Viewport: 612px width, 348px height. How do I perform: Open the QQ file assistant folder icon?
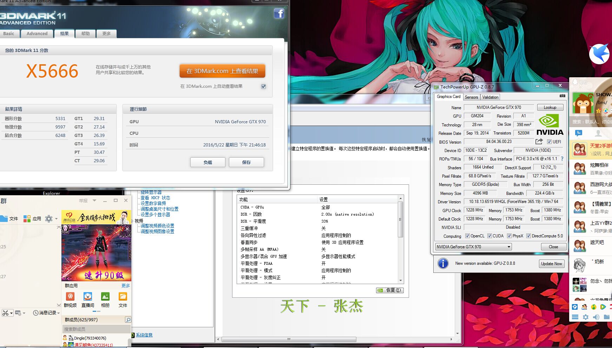click(607, 317)
